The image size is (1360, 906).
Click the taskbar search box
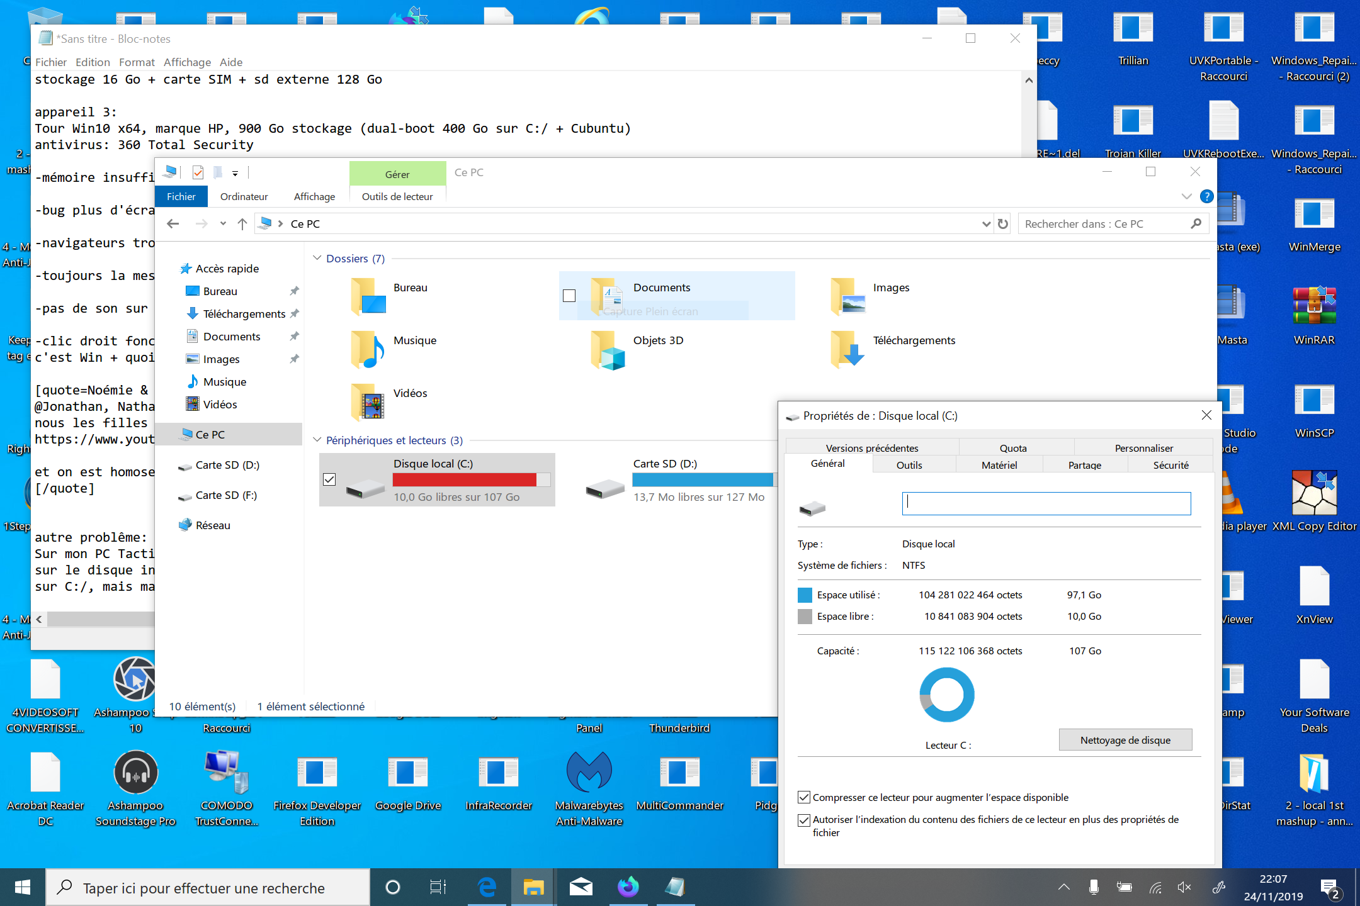[208, 887]
